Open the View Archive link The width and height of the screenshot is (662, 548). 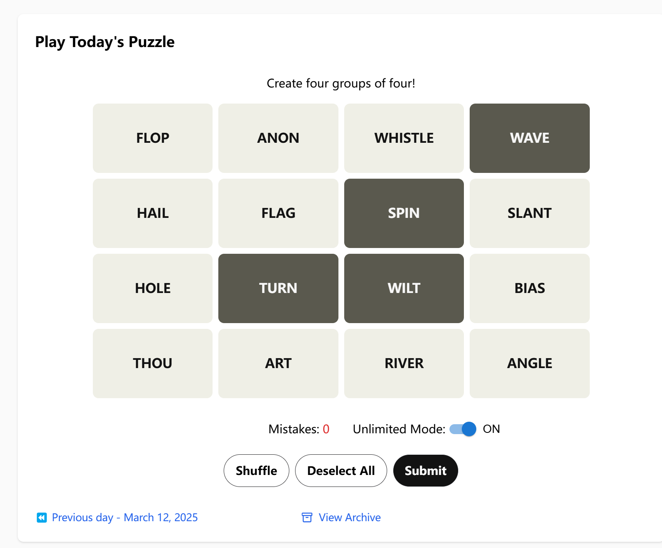click(350, 517)
